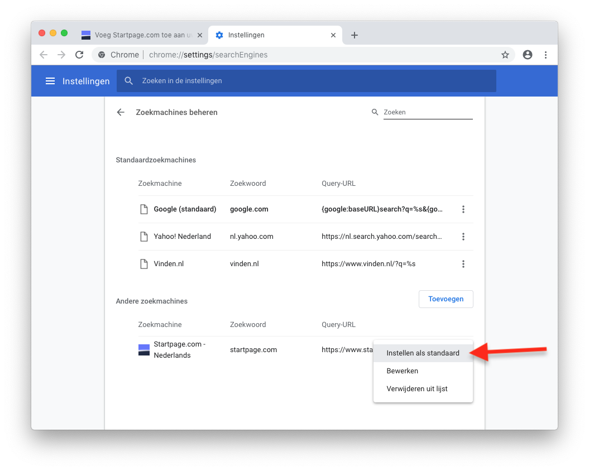Open Chrome's three-dot menu in toolbar
This screenshot has height=471, width=589.
pyautogui.click(x=545, y=55)
